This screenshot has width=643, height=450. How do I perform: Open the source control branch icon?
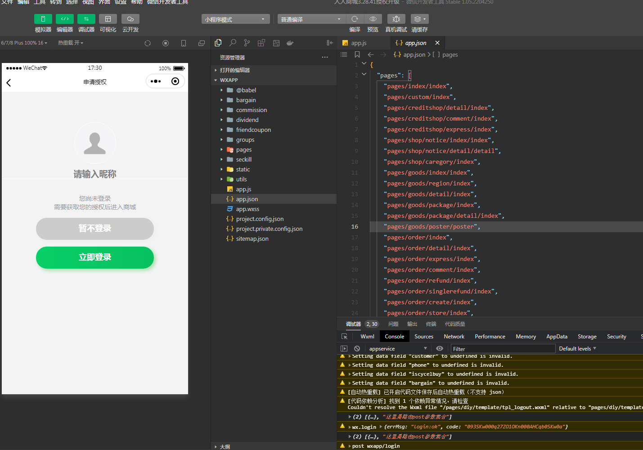(247, 43)
